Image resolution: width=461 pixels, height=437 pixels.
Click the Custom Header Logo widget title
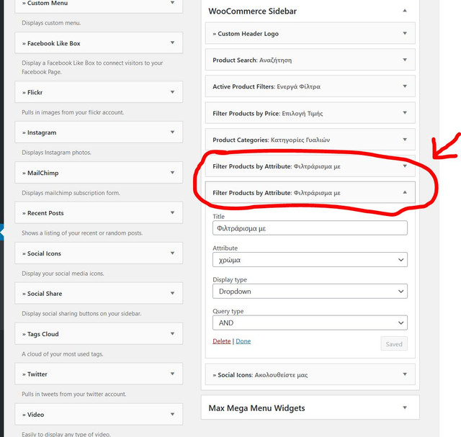[248, 34]
